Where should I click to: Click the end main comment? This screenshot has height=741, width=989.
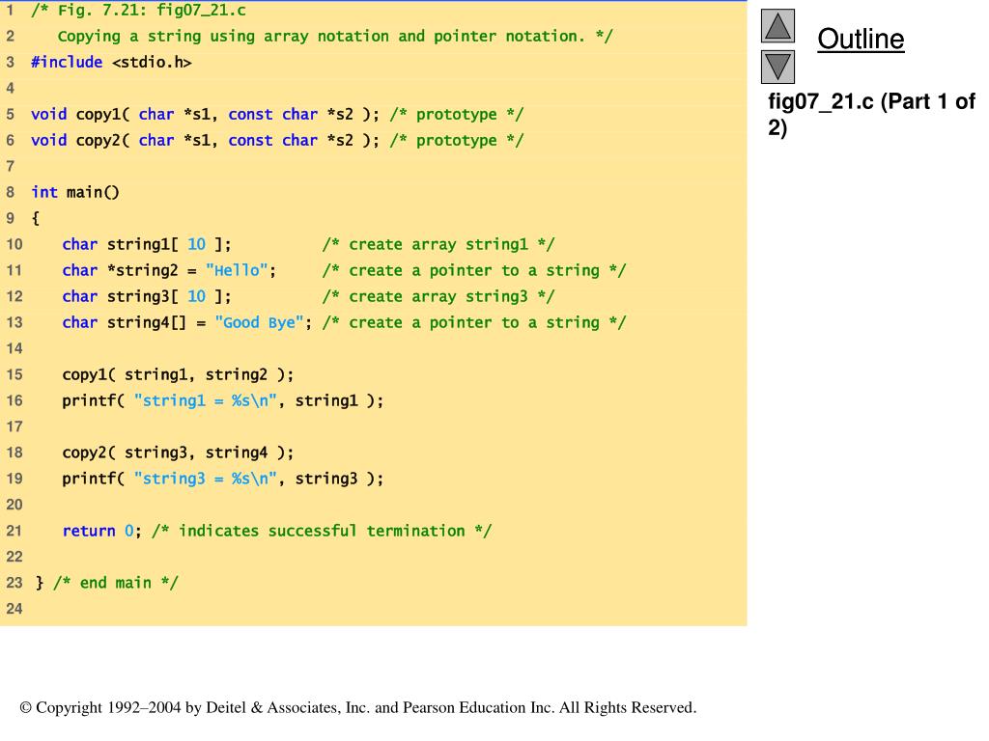point(116,583)
